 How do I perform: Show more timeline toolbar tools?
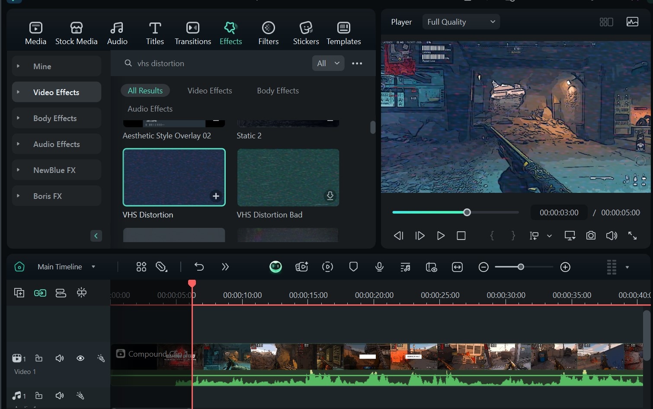click(x=225, y=267)
